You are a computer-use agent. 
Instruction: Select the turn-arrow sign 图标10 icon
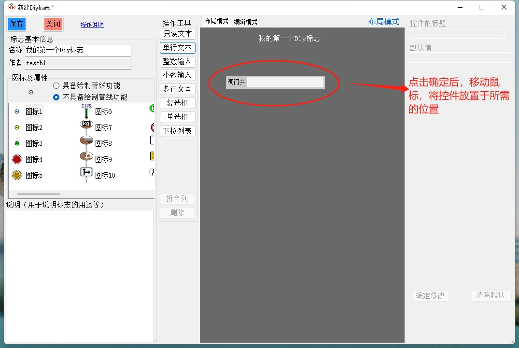(86, 172)
